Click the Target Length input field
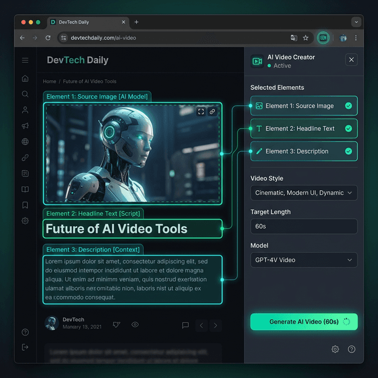378x378 pixels. [x=304, y=226]
